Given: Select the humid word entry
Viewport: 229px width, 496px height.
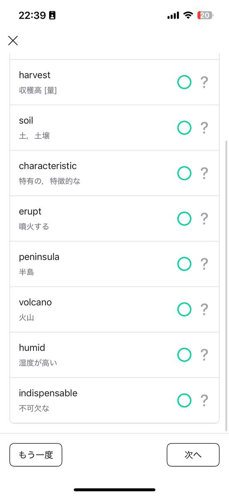Looking at the screenshot, I should click(x=114, y=355).
